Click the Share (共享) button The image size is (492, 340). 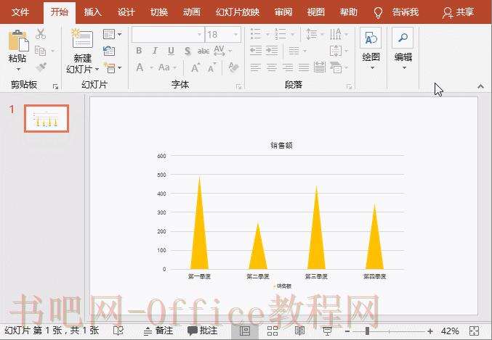[x=458, y=12]
